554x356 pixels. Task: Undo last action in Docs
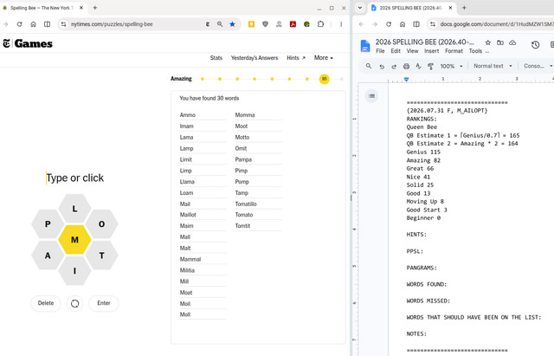click(382, 66)
